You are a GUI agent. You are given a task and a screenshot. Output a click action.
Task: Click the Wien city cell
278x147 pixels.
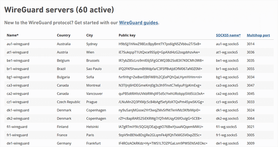pyautogui.click(x=90, y=53)
